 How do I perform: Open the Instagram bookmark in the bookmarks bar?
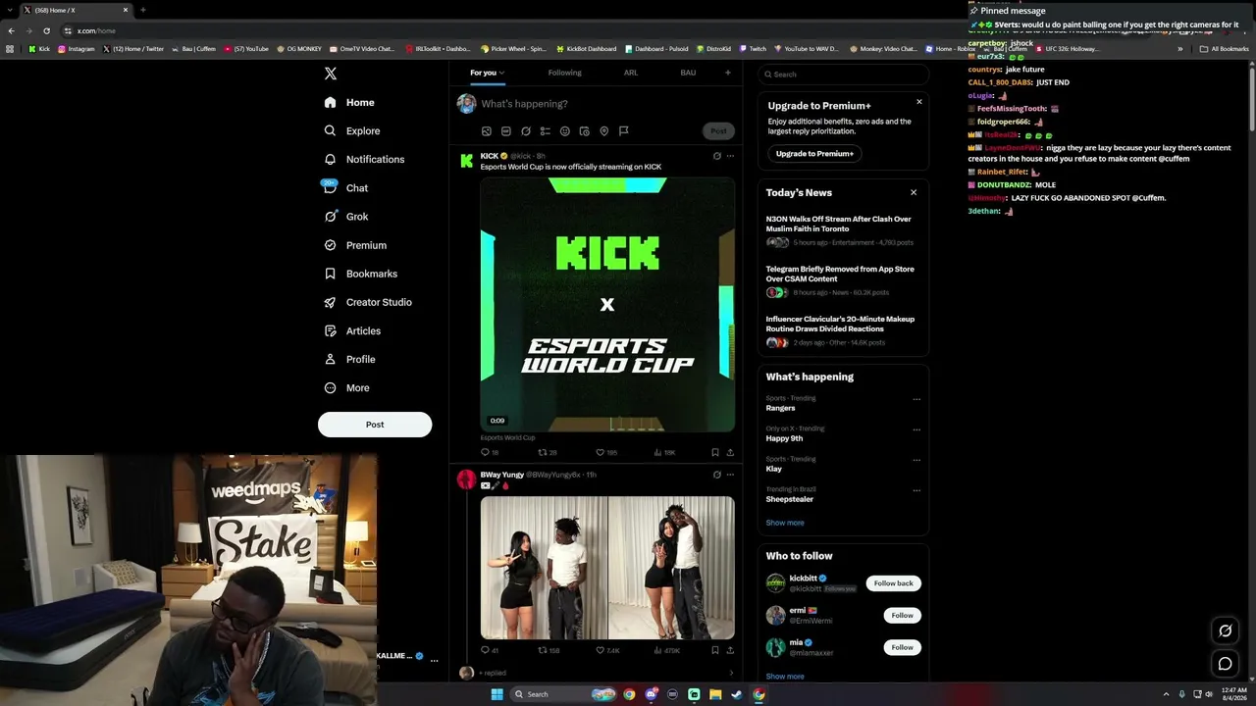77,49
